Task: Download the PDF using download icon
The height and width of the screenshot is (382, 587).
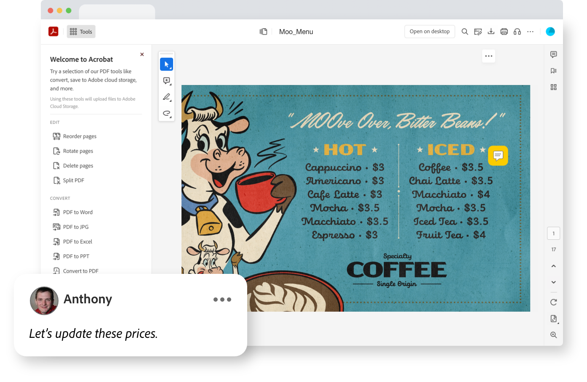Action: click(491, 32)
